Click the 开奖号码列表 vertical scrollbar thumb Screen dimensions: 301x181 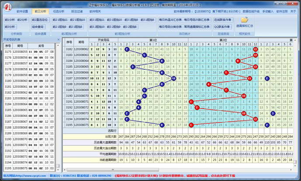click(58, 166)
